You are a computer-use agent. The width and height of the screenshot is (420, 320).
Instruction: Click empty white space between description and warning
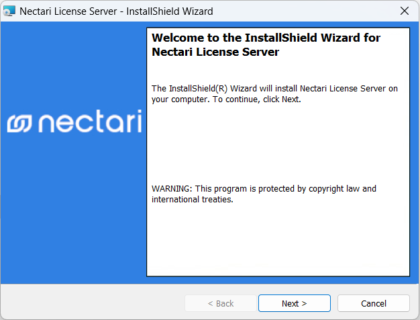pos(278,145)
